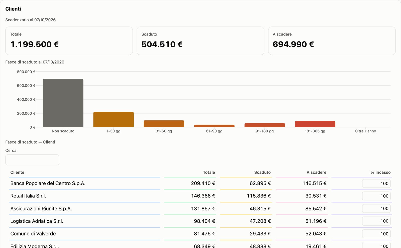This screenshot has width=401, height=248.
Task: Select client Retail Italia S.r.l.
Action: [x=28, y=196]
